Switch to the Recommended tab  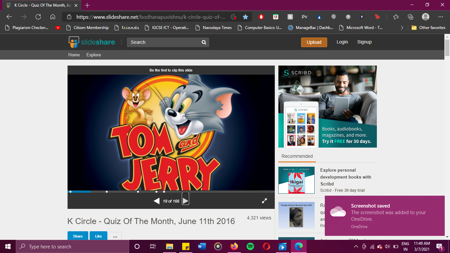point(297,156)
